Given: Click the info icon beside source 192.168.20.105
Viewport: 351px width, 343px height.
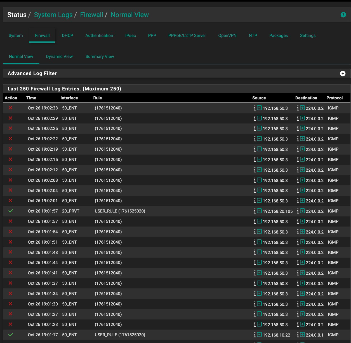Looking at the screenshot, I should pyautogui.click(x=255, y=211).
